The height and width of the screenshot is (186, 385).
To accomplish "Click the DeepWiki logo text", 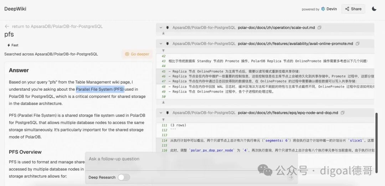I will [15, 9].
